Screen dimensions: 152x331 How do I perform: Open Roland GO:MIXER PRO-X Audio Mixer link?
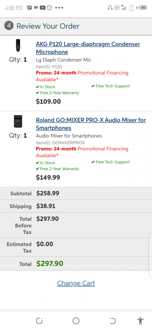pos(91,124)
